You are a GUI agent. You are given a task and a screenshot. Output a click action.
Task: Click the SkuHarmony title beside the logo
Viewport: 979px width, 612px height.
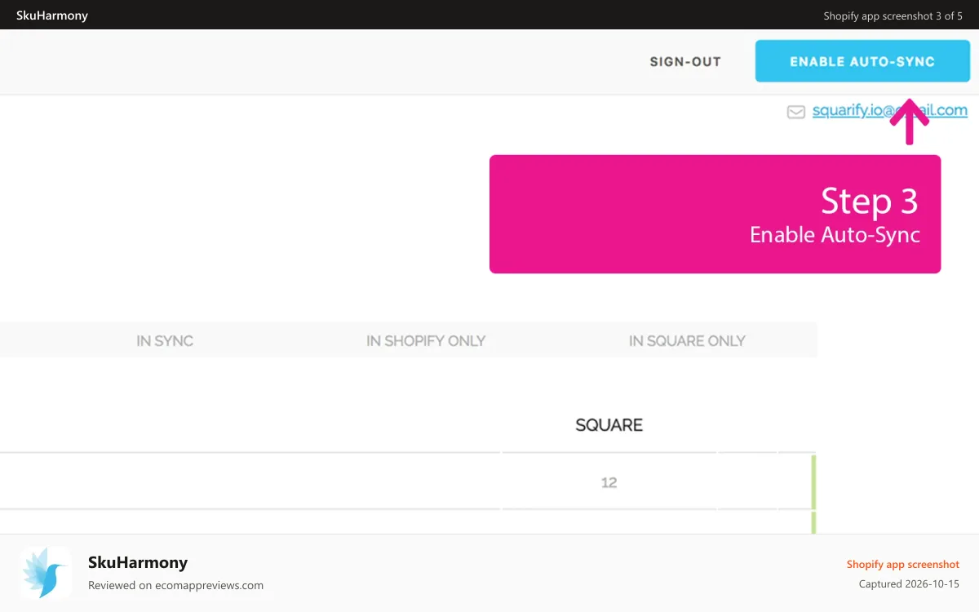click(138, 562)
